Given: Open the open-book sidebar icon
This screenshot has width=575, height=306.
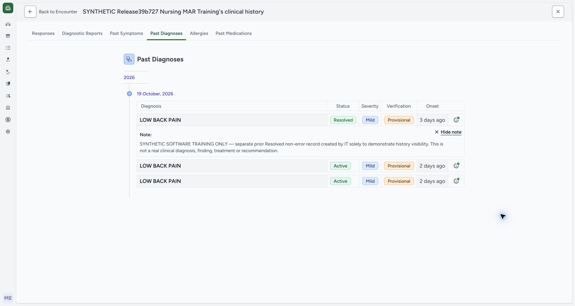Looking at the screenshot, I should coord(8,84).
